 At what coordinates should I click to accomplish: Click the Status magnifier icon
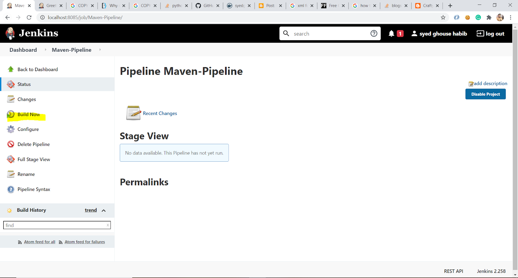11,84
